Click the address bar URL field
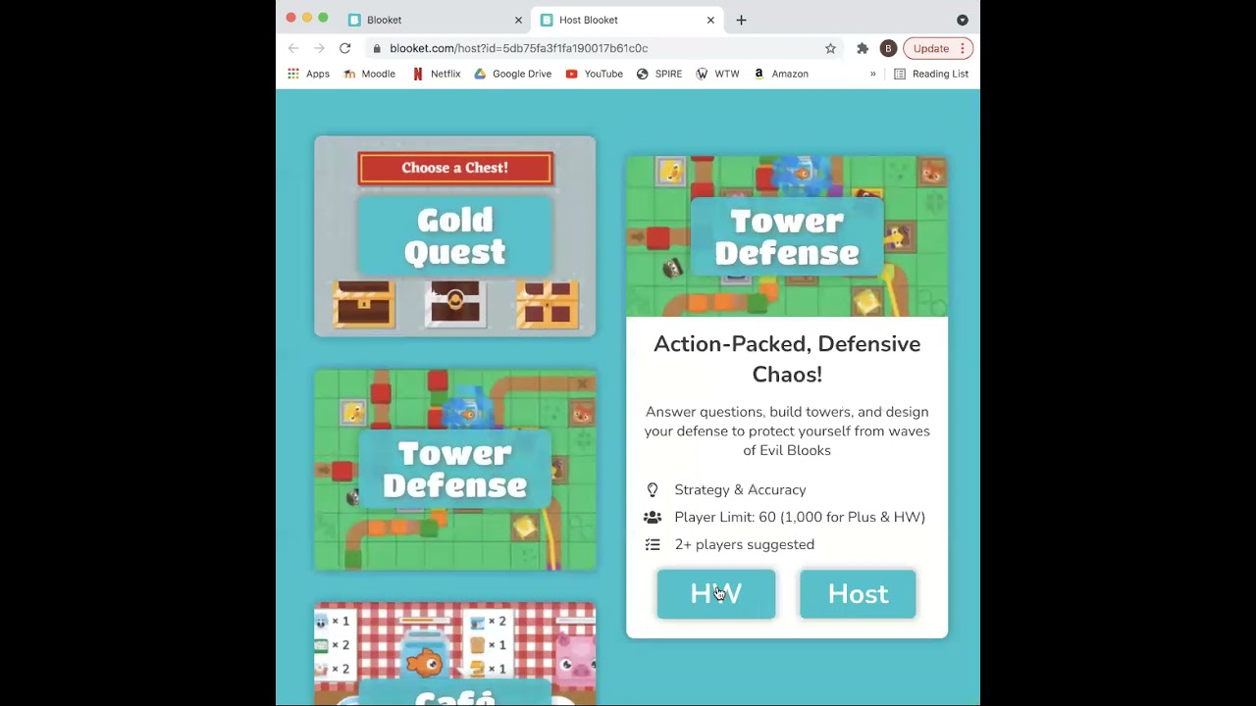The height and width of the screenshot is (706, 1256). click(589, 48)
